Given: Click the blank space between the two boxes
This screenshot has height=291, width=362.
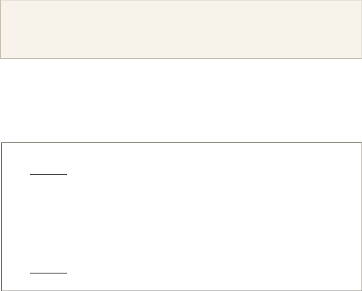Looking at the screenshot, I should 181,100.
